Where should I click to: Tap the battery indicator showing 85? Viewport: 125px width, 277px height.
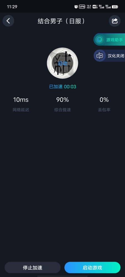pos(115,7)
